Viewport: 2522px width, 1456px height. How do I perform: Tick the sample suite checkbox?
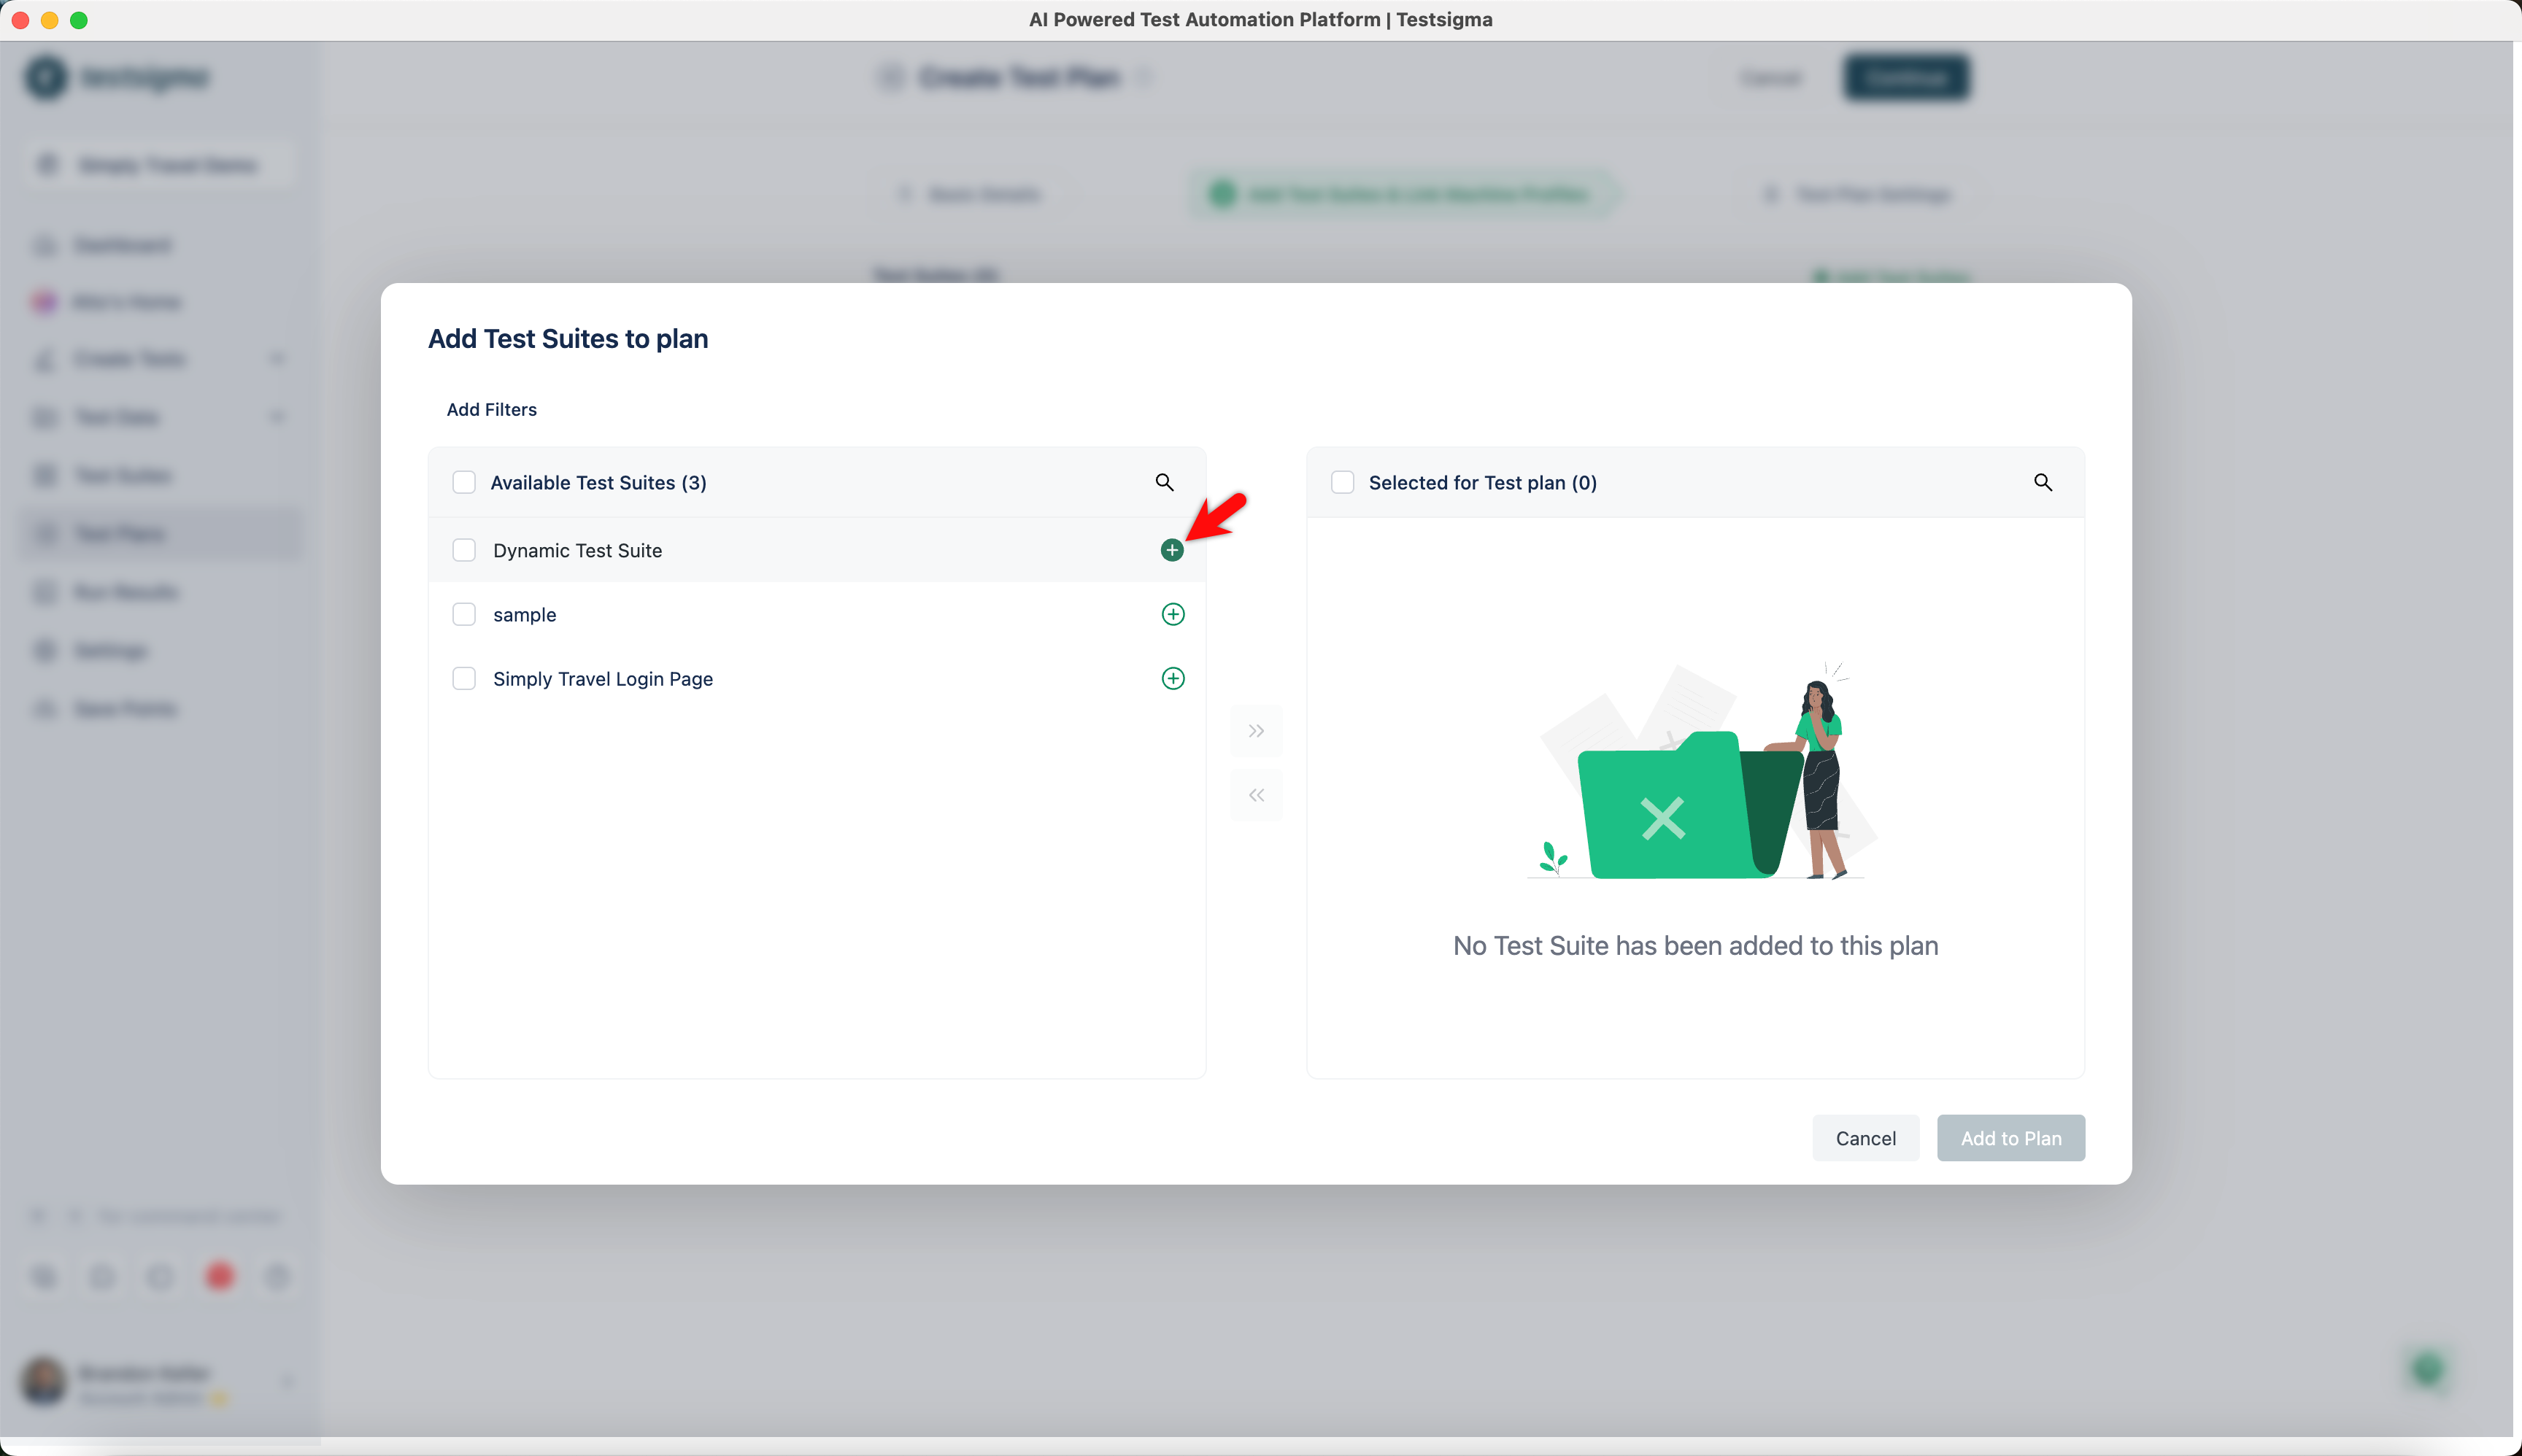[464, 614]
